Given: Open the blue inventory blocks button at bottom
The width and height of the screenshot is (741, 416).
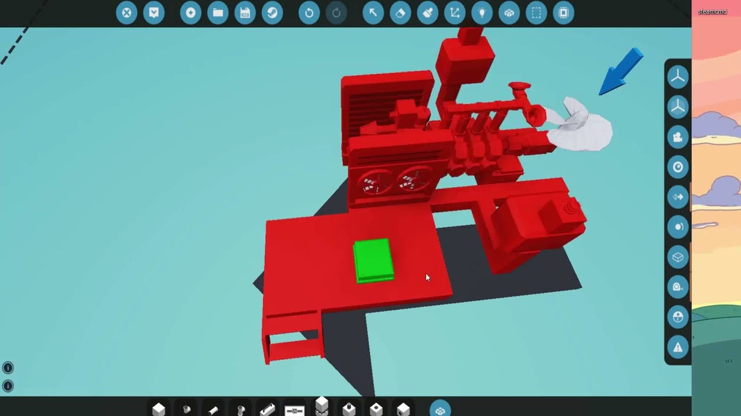Looking at the screenshot, I should coord(441,409).
